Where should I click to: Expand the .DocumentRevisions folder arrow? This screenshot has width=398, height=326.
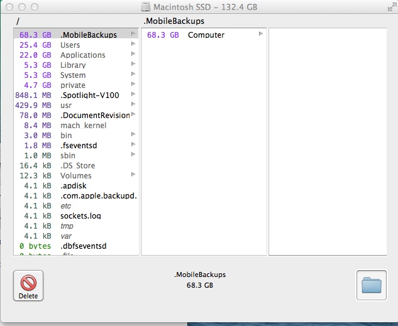pos(133,114)
